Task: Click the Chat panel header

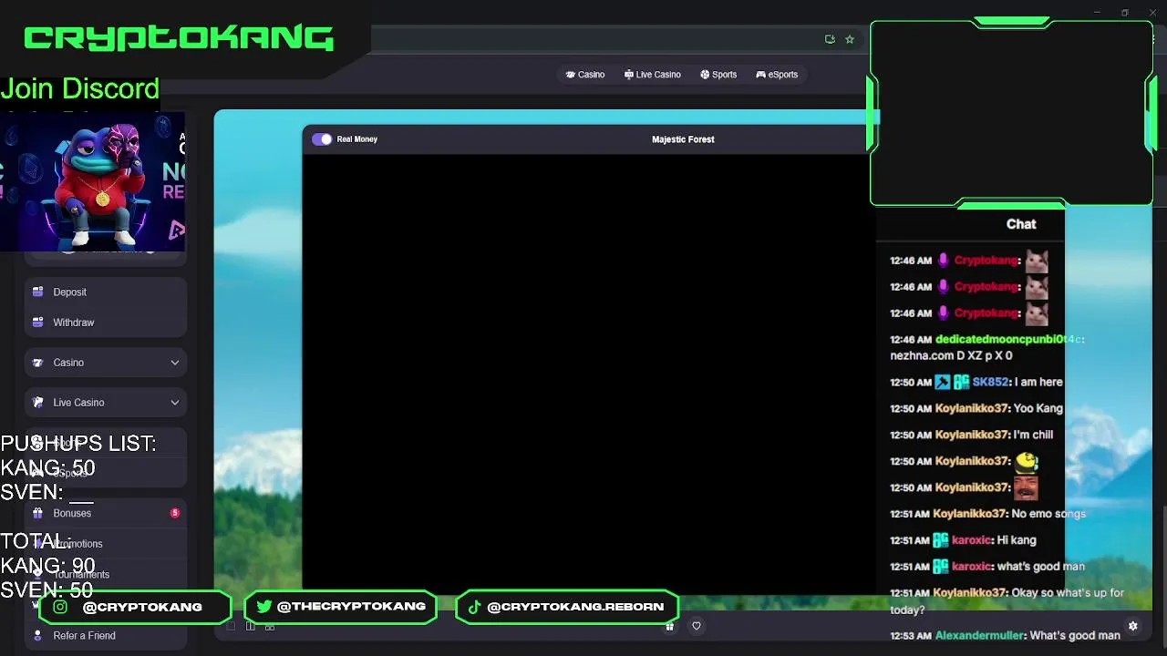Action: click(x=1021, y=224)
